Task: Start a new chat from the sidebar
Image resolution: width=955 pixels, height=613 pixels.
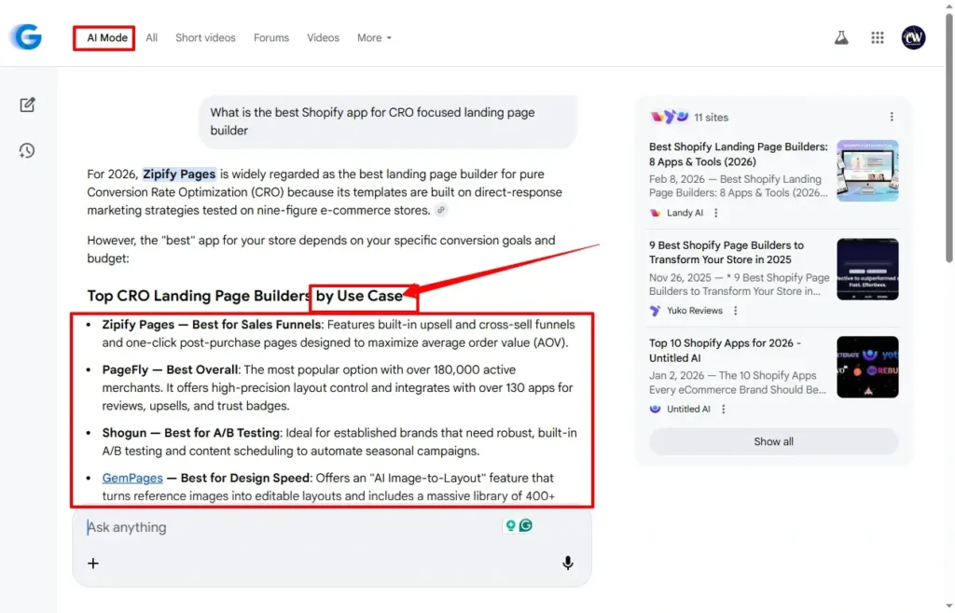Action: [x=28, y=104]
